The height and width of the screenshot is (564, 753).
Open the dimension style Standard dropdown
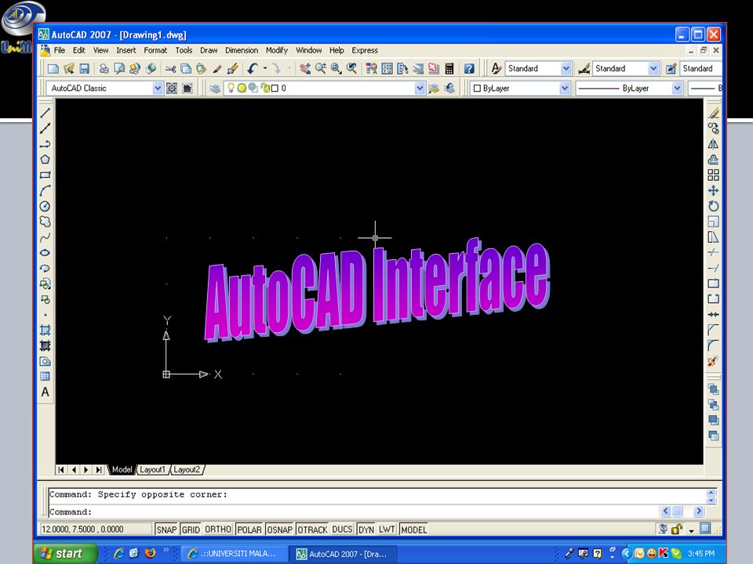click(653, 69)
